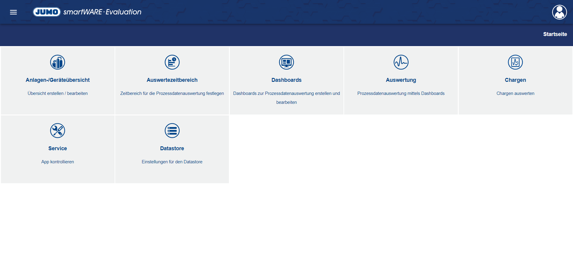
Task: Click the Dashboards monitor icon
Action: (x=286, y=62)
